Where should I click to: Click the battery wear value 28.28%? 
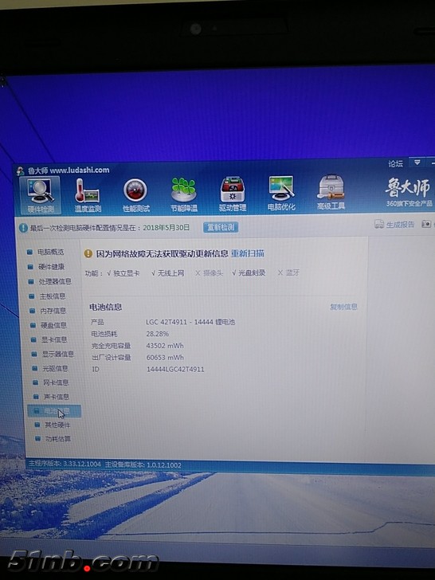coord(157,334)
